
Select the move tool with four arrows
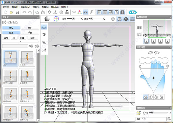(44, 27)
